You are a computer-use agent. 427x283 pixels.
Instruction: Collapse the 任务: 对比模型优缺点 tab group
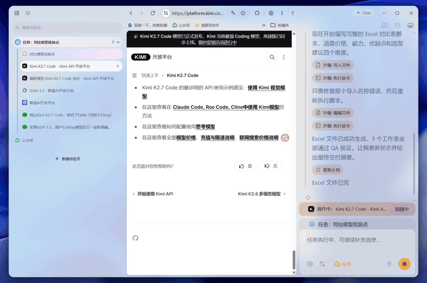coord(118,42)
